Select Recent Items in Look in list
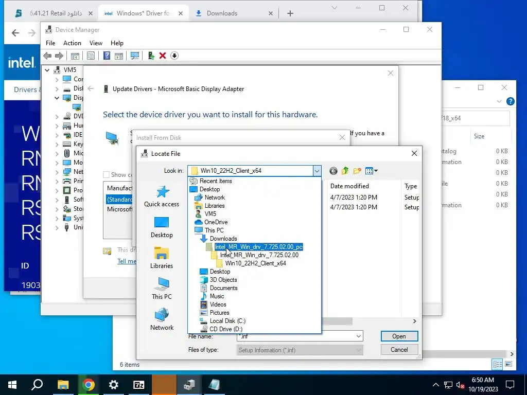This screenshot has height=395, width=527. [x=216, y=181]
